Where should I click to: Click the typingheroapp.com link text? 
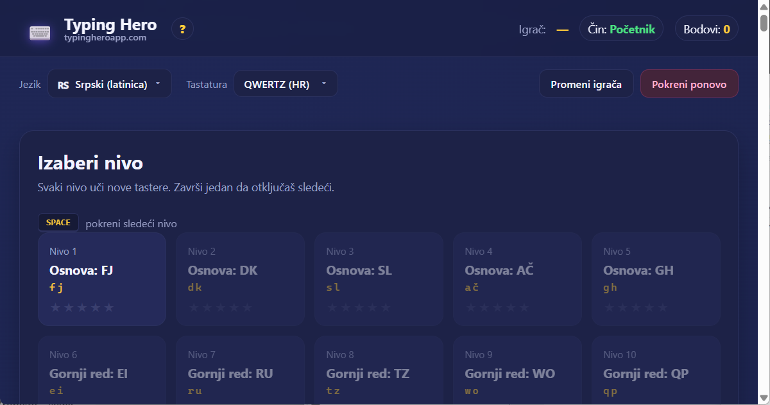pyautogui.click(x=105, y=38)
